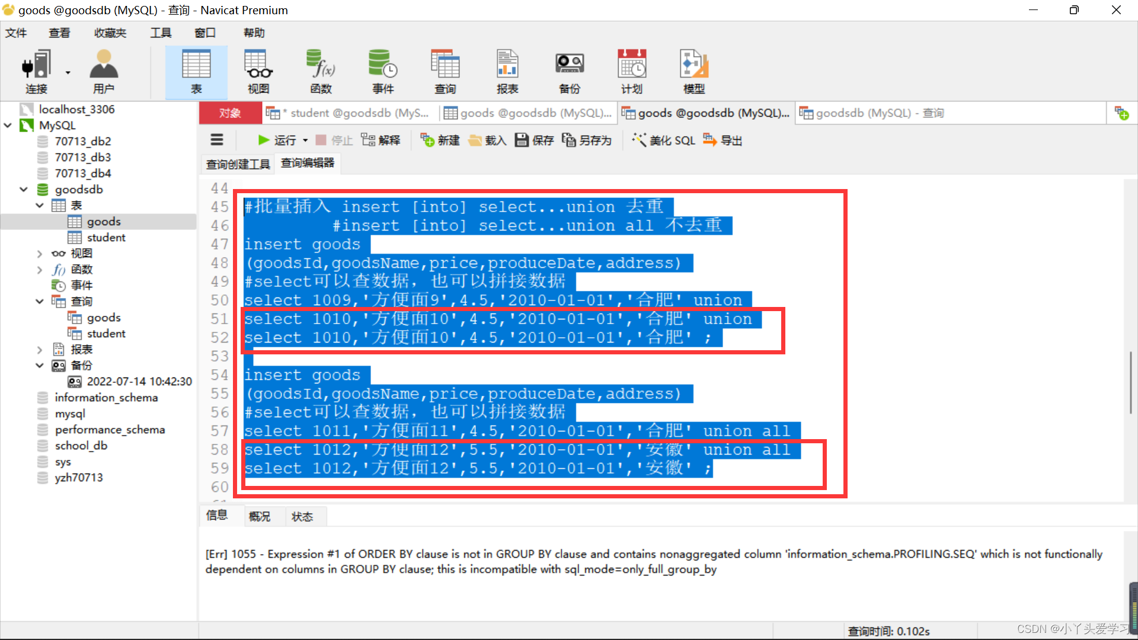The height and width of the screenshot is (640, 1138).
Task: Open the dropdown arrow beside 连接 icon
Action: tap(68, 73)
